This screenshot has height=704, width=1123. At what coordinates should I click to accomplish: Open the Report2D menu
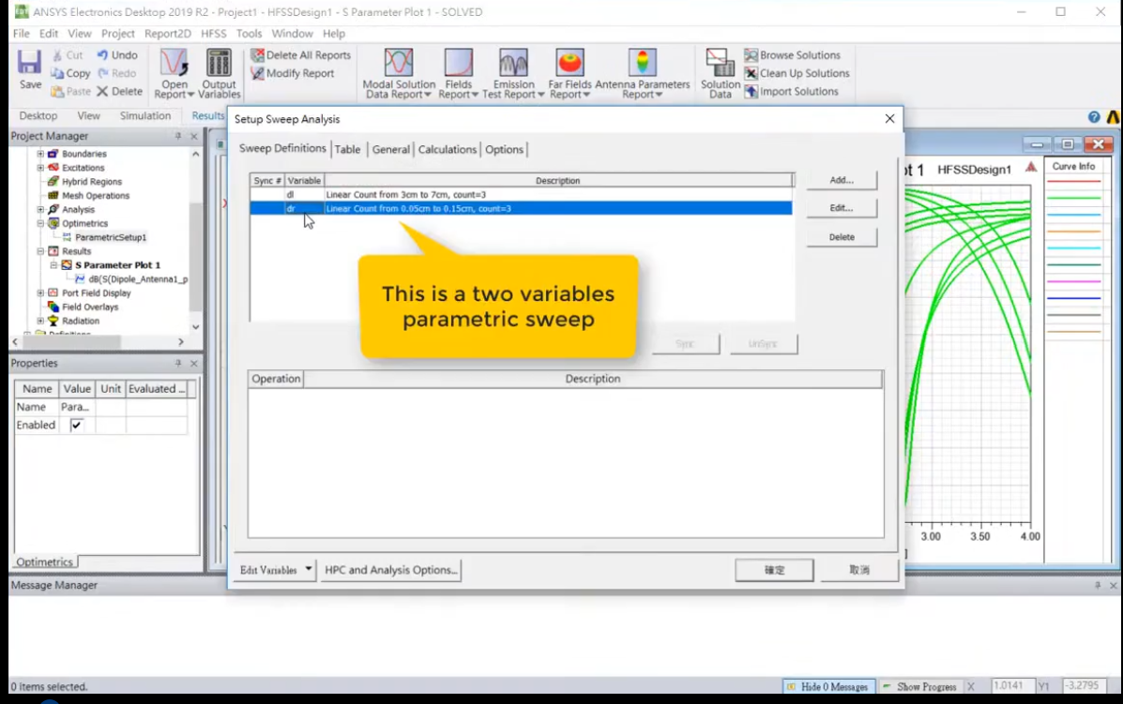point(168,34)
